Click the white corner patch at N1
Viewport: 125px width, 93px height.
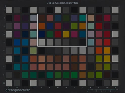[115, 10]
